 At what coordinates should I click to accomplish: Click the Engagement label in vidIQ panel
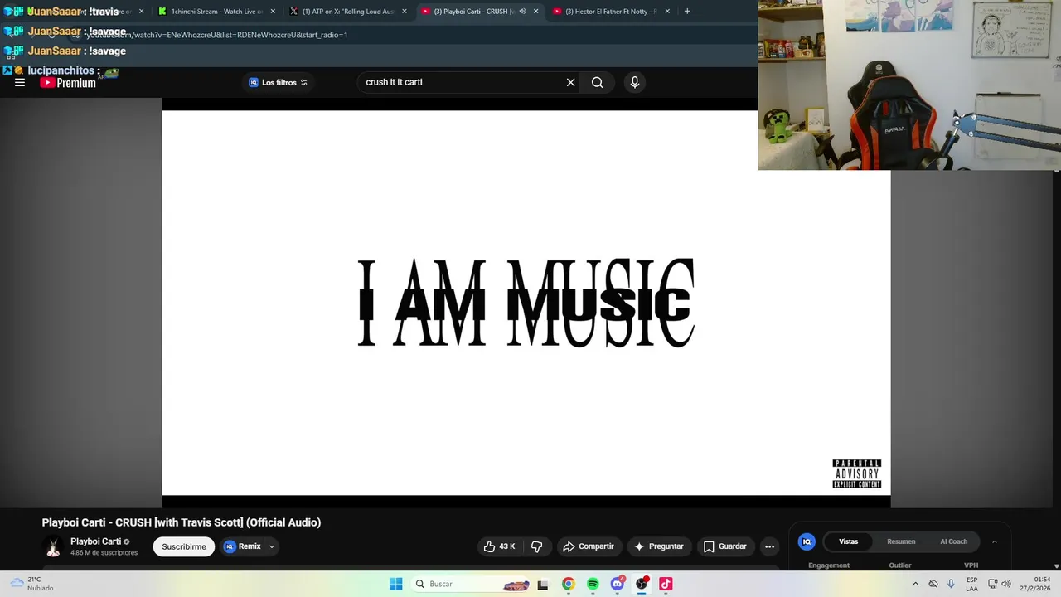pyautogui.click(x=829, y=565)
